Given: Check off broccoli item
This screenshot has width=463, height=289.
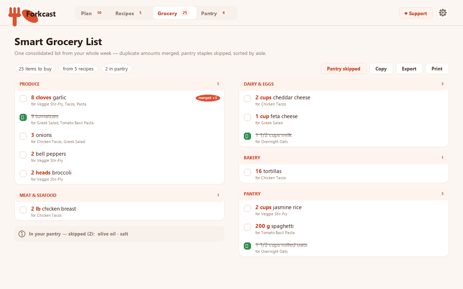Looking at the screenshot, I should point(23,174).
